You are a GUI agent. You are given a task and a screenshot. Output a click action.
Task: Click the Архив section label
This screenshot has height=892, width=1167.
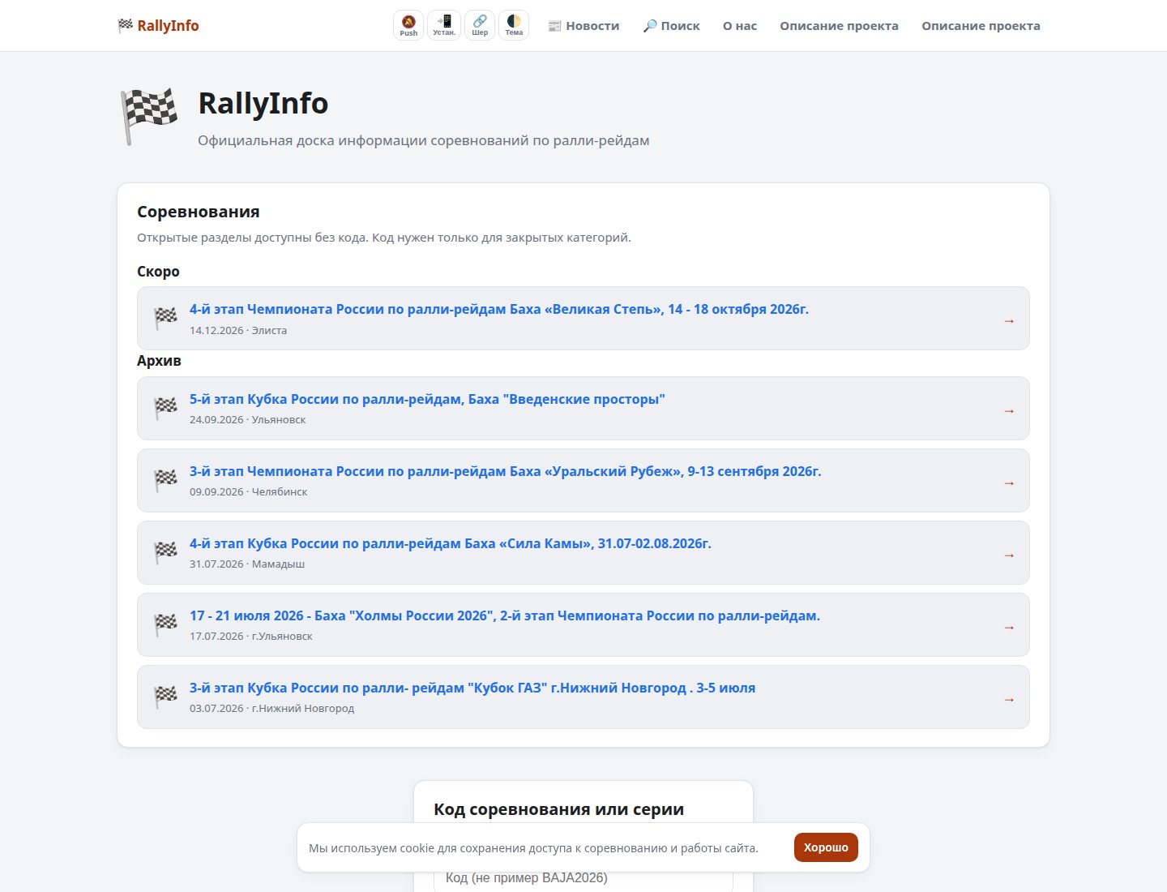click(159, 361)
